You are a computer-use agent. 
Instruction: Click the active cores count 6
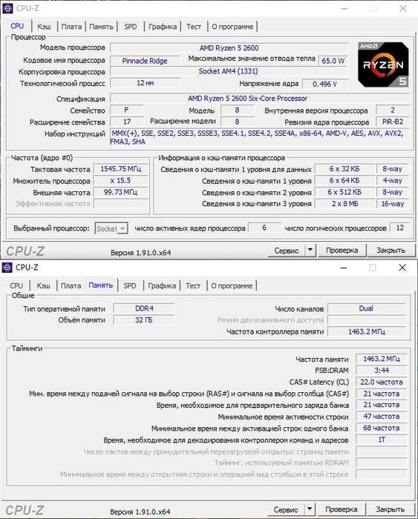[x=264, y=228]
